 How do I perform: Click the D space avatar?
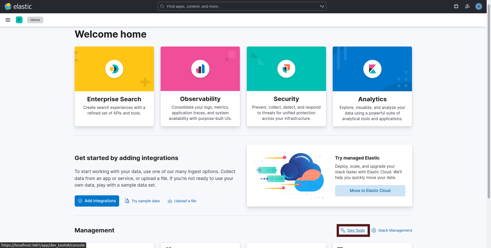point(19,20)
